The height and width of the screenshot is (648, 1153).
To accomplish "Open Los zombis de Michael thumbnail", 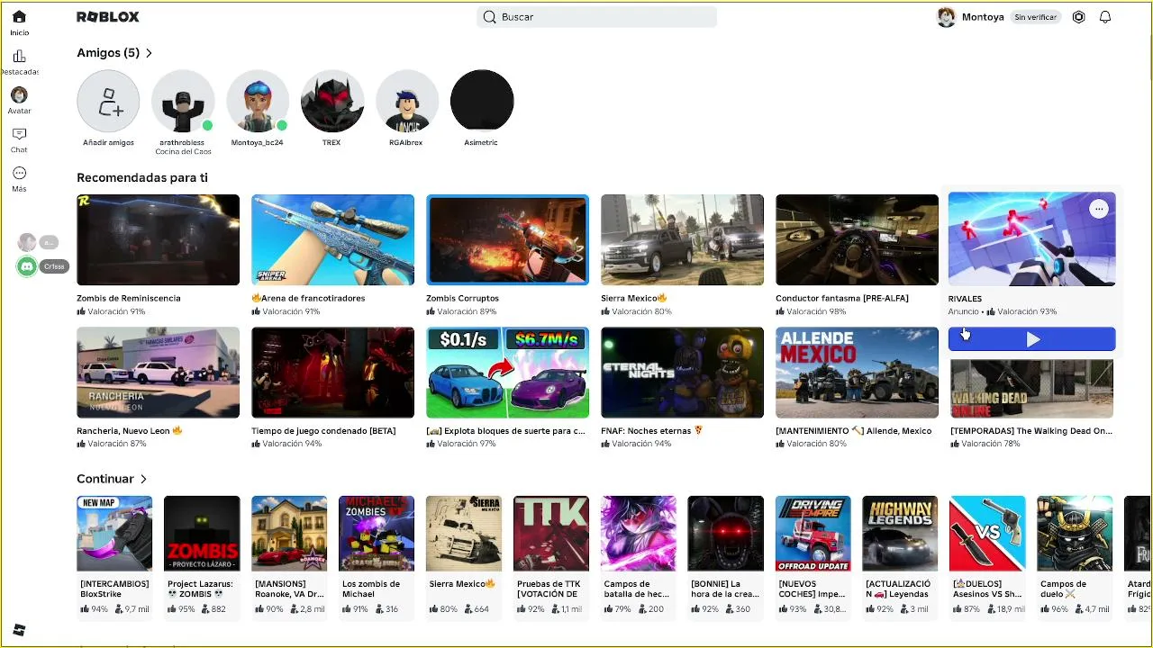I will [x=377, y=533].
